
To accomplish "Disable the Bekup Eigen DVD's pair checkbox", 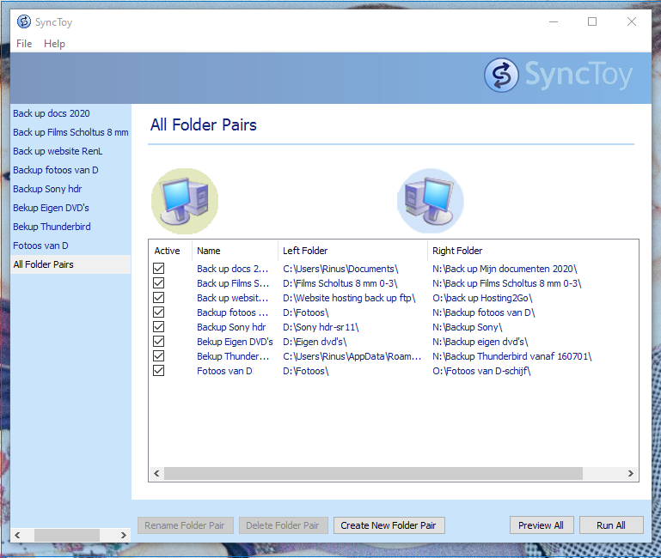I will coord(158,342).
